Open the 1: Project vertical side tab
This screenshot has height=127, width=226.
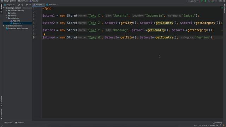point(1,8)
